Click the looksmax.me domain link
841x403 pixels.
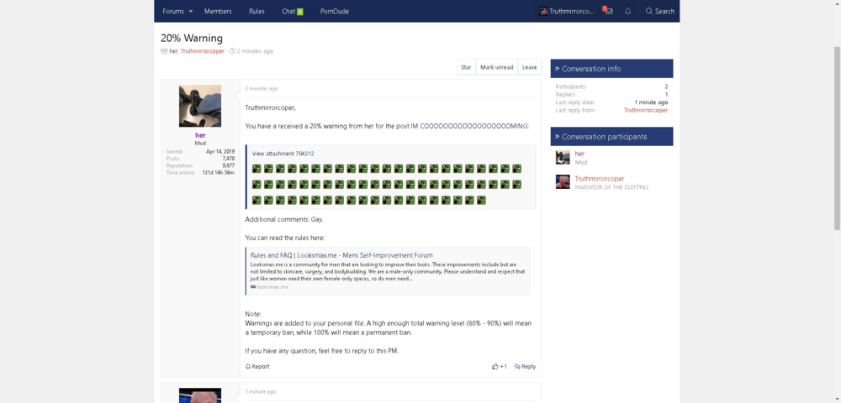click(x=272, y=287)
